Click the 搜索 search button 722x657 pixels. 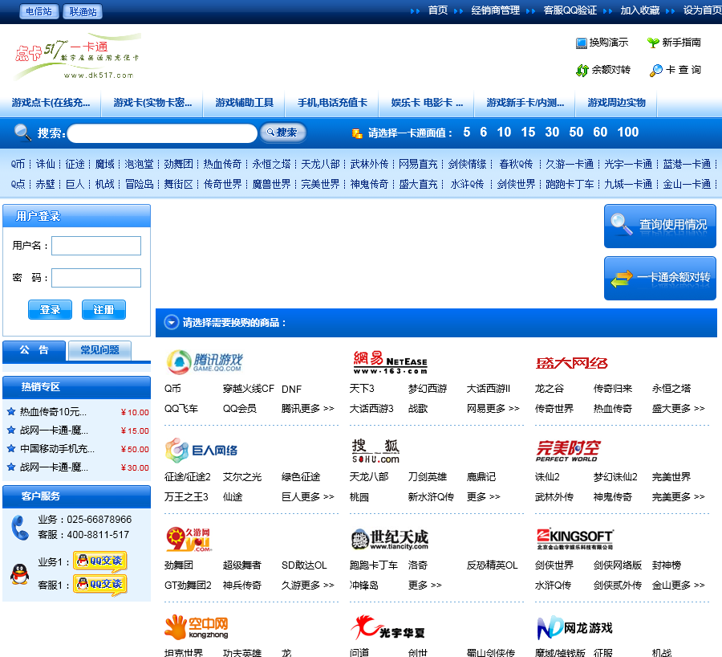click(282, 133)
